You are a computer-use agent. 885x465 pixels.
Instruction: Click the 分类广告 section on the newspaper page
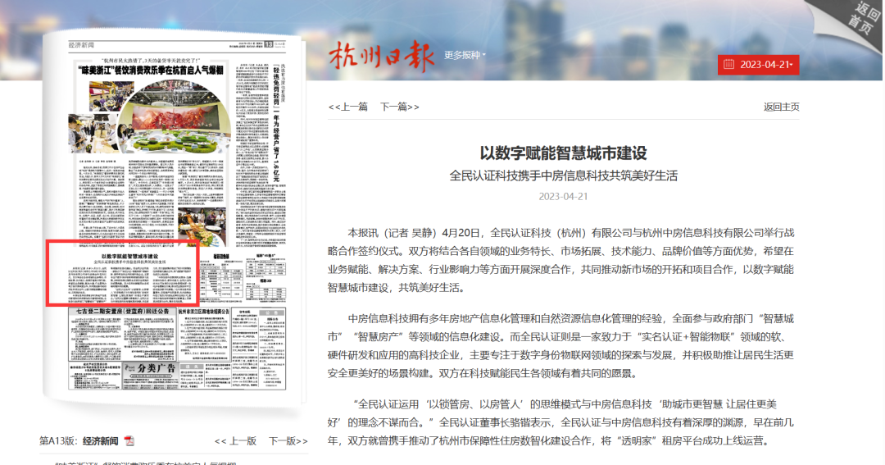pyautogui.click(x=157, y=390)
